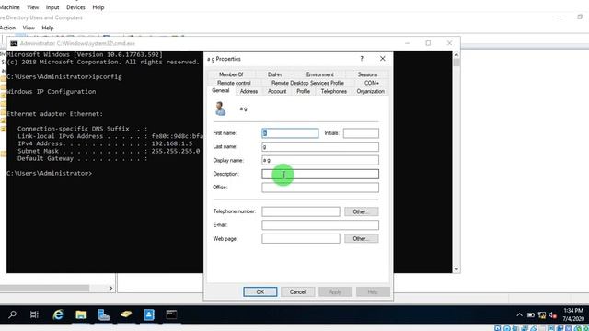
Task: Focus the Initials text box
Action: tap(361, 132)
